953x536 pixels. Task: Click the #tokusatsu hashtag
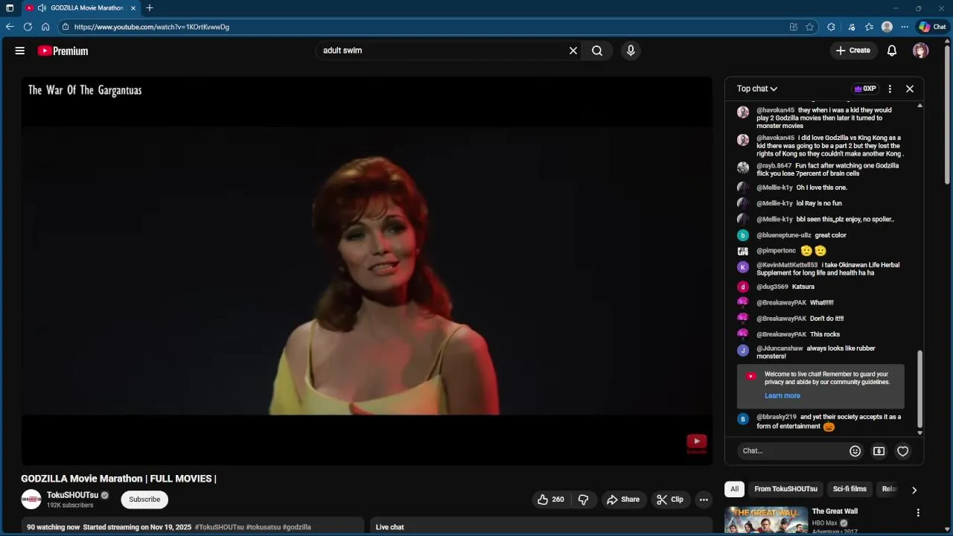[264, 527]
